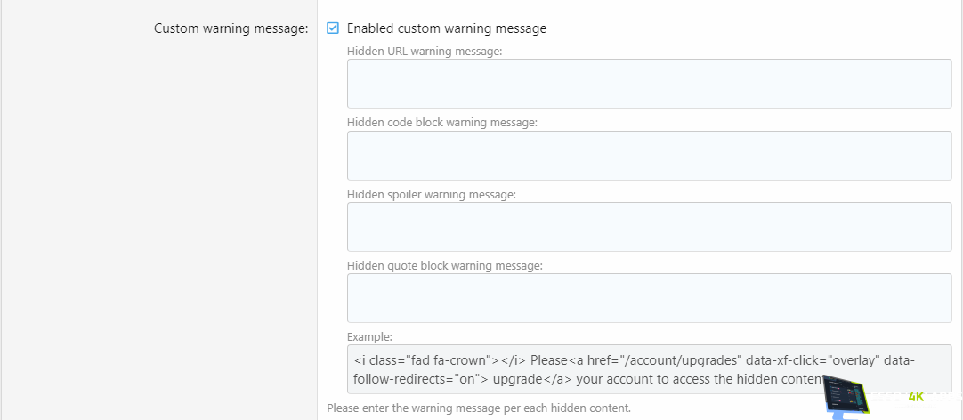
Task: Click the Hidden quote block warning message field
Action: pyautogui.click(x=649, y=298)
